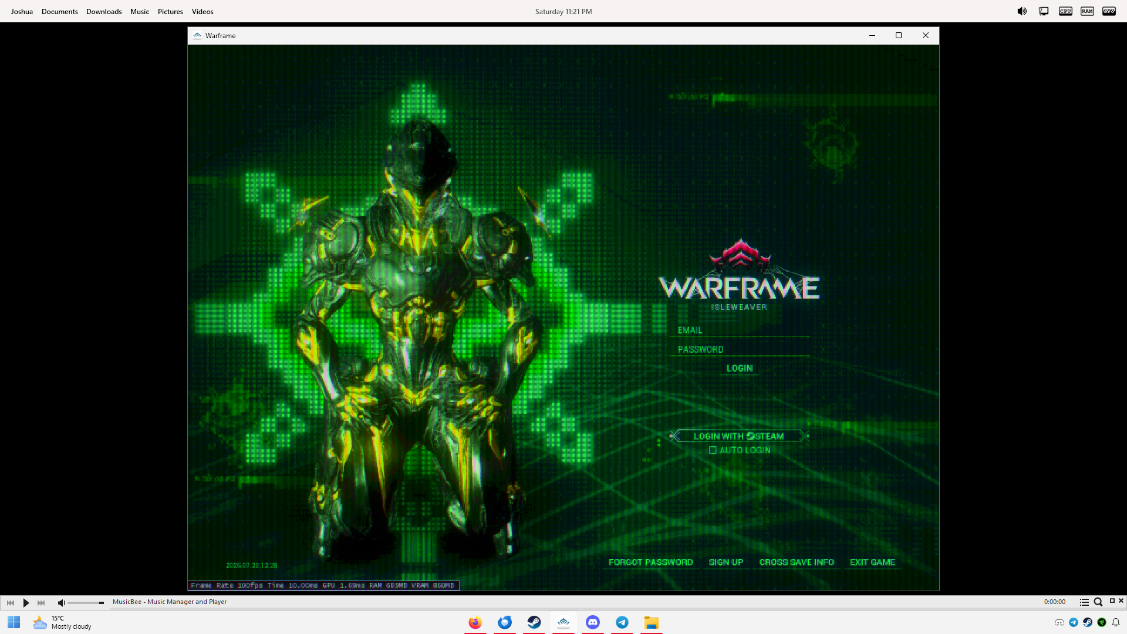The width and height of the screenshot is (1127, 634).
Task: Click Sign Up
Action: click(726, 562)
